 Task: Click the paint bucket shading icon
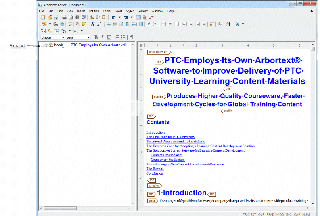click(x=237, y=24)
